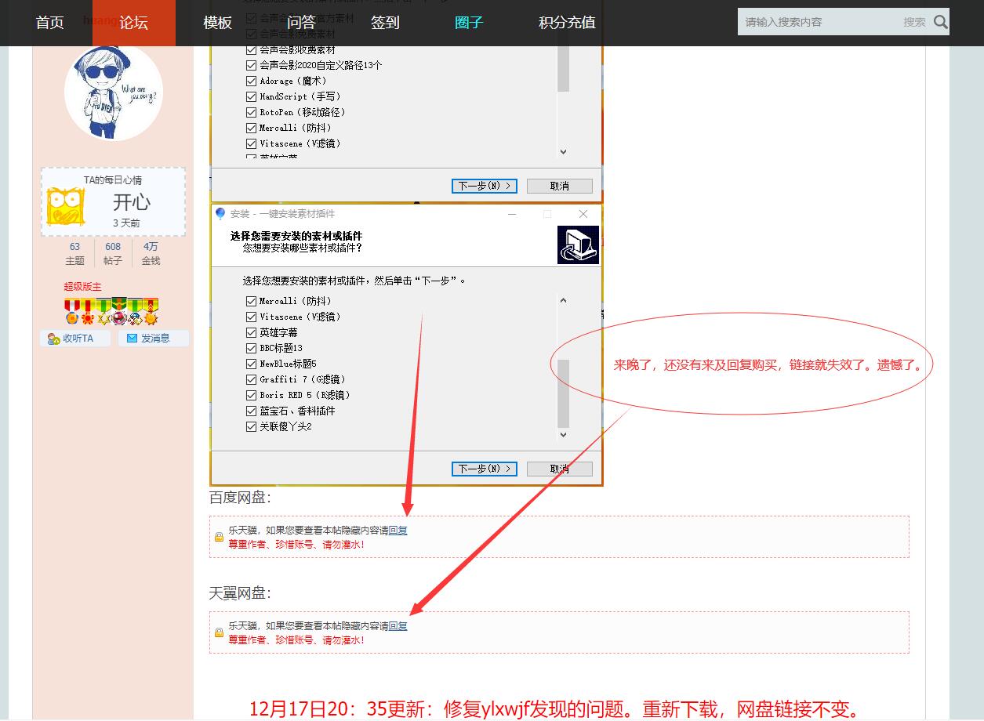Toggle the 关联傻丫头2 checkbox

[x=251, y=426]
